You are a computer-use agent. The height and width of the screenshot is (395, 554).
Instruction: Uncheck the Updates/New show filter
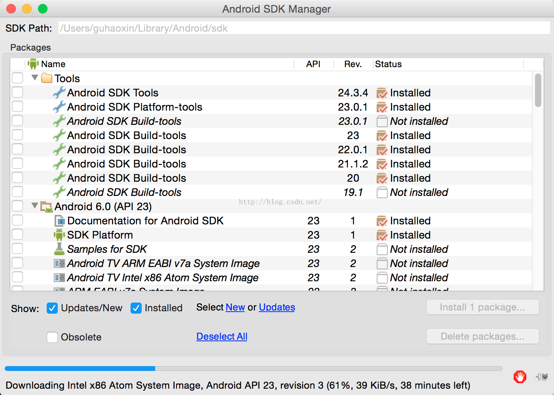52,308
